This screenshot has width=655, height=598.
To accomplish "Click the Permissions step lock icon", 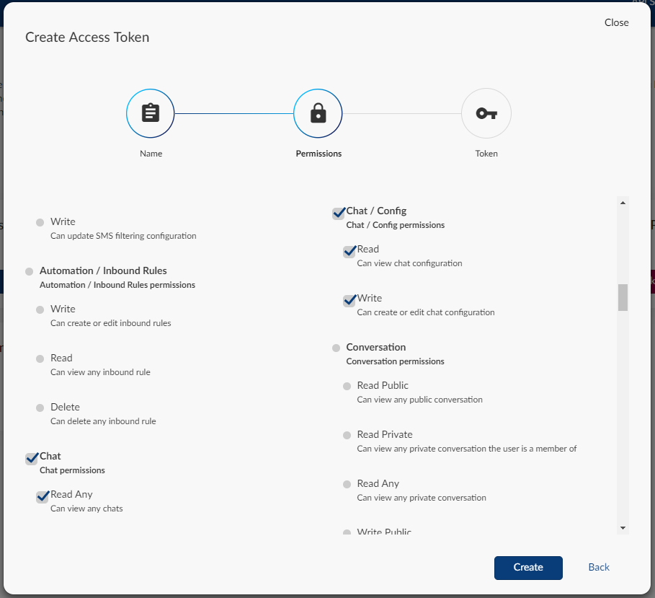I will (318, 113).
